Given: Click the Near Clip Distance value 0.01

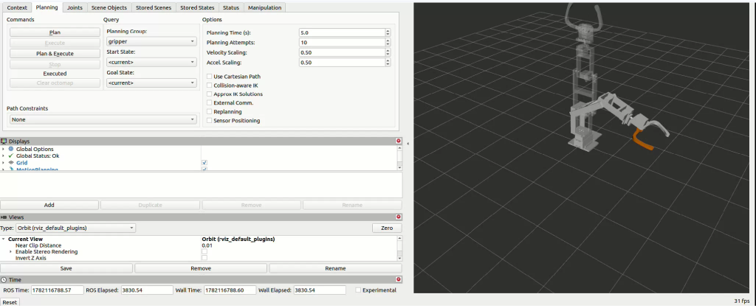Looking at the screenshot, I should pos(207,245).
